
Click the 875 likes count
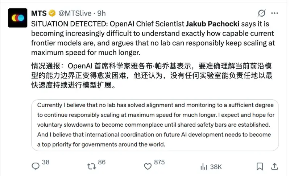point(159,162)
